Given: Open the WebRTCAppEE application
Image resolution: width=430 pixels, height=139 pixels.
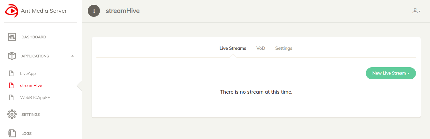Looking at the screenshot, I should click(35, 97).
